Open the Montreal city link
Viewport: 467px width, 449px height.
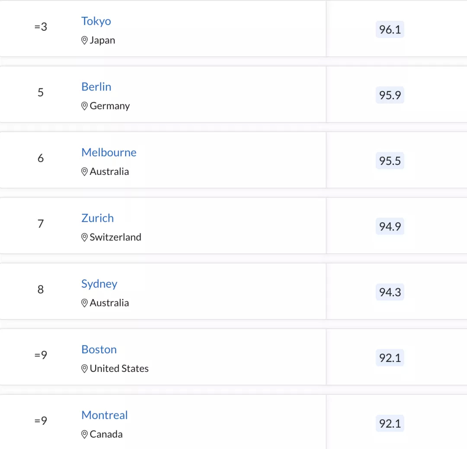pos(105,415)
